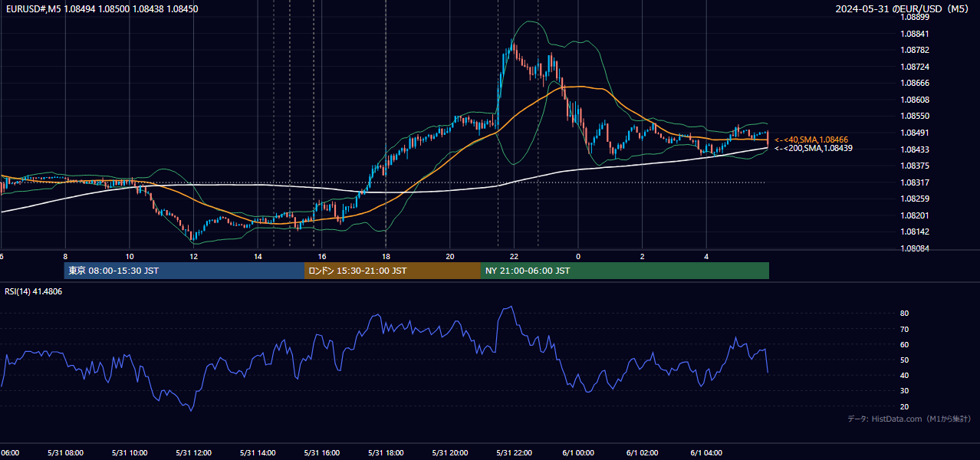Click the 1.08259 price axis label
The image size is (980, 460).
915,199
